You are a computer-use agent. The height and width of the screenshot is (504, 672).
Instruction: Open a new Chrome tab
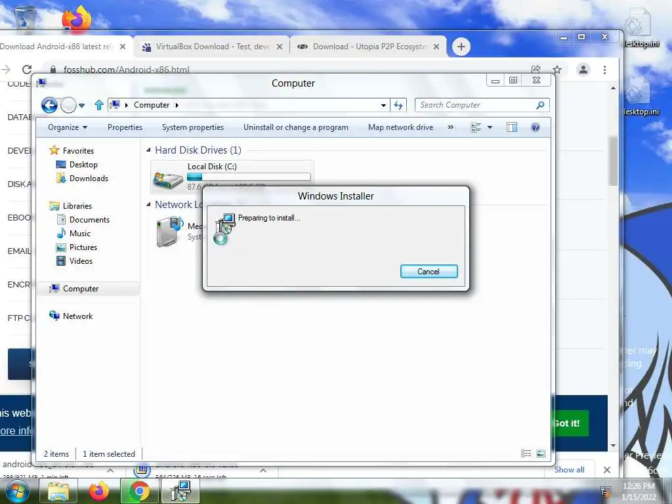[x=461, y=47]
